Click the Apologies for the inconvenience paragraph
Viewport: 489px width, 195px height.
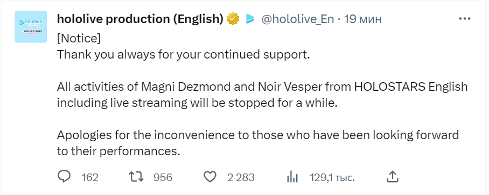258,143
